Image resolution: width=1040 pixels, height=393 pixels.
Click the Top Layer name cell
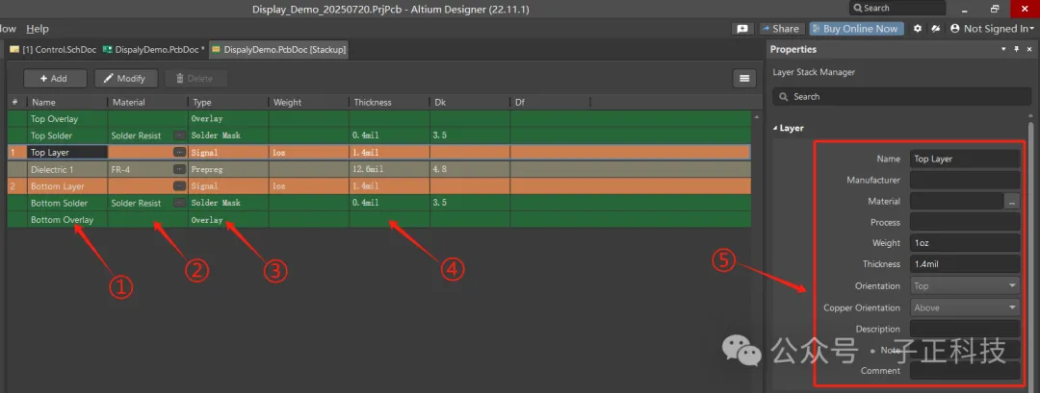67,152
